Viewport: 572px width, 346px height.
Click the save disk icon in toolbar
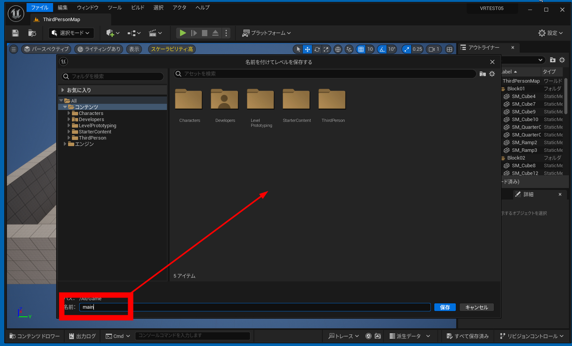coord(15,33)
